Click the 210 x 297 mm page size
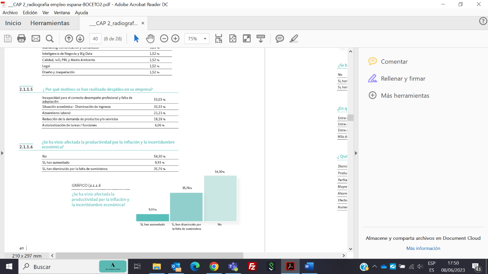Screen dimensions: 488x274 click(27, 256)
